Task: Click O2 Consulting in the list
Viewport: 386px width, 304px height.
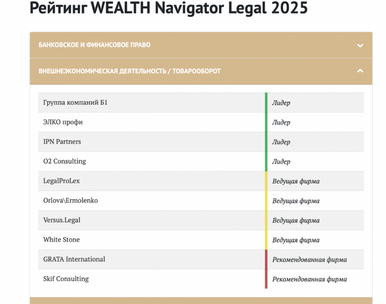Action: click(64, 161)
